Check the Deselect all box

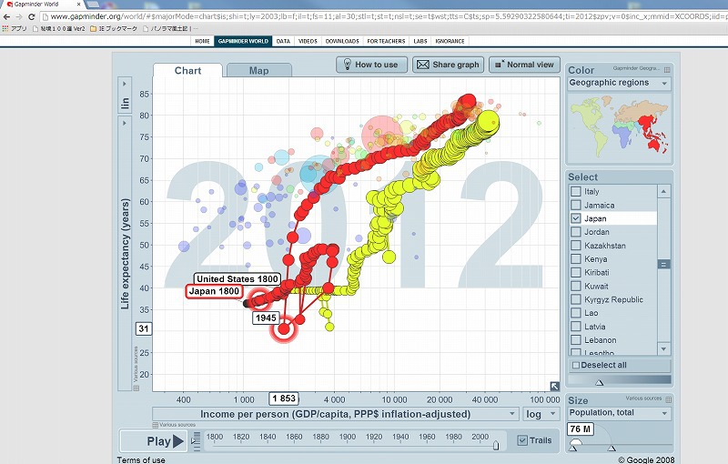click(x=576, y=365)
